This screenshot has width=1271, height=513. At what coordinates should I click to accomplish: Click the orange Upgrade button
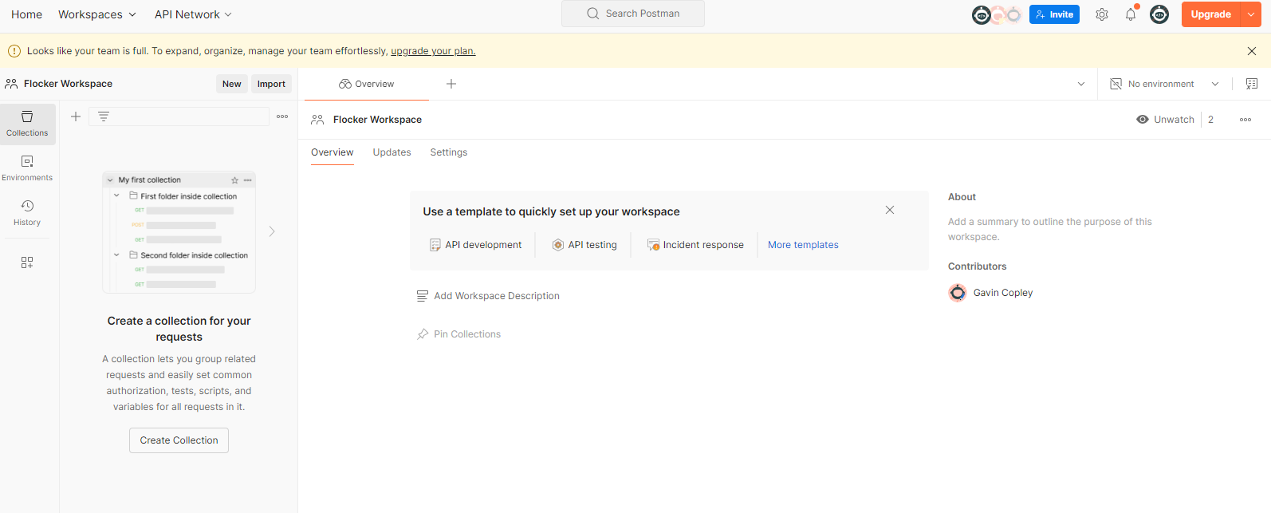coord(1211,14)
